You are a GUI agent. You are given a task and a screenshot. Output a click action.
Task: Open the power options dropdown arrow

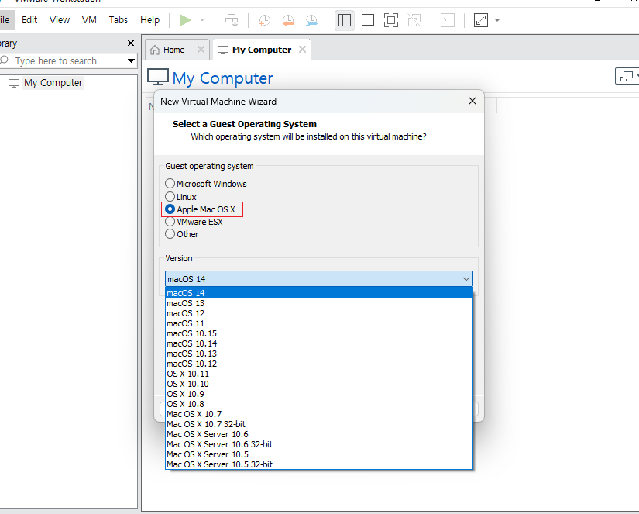[202, 20]
